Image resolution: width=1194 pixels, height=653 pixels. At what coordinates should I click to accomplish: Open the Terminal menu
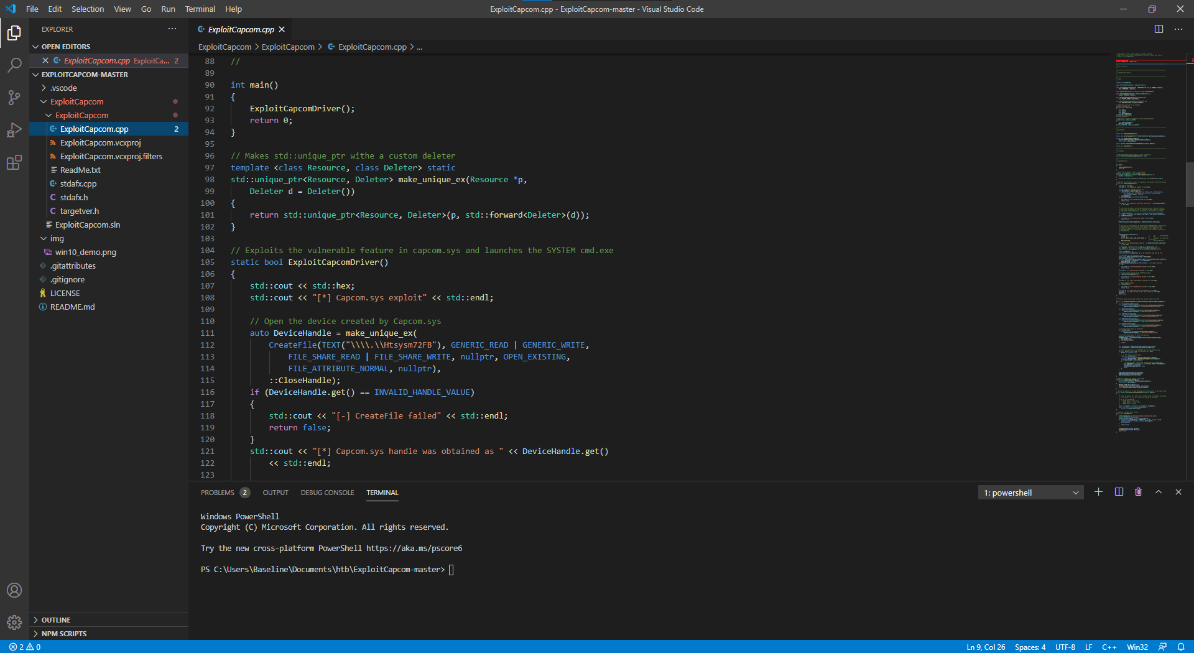pyautogui.click(x=200, y=9)
